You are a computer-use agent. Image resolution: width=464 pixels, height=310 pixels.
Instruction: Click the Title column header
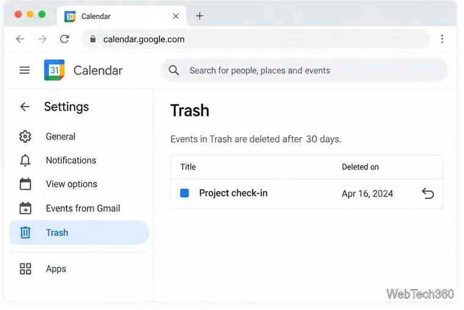click(188, 167)
